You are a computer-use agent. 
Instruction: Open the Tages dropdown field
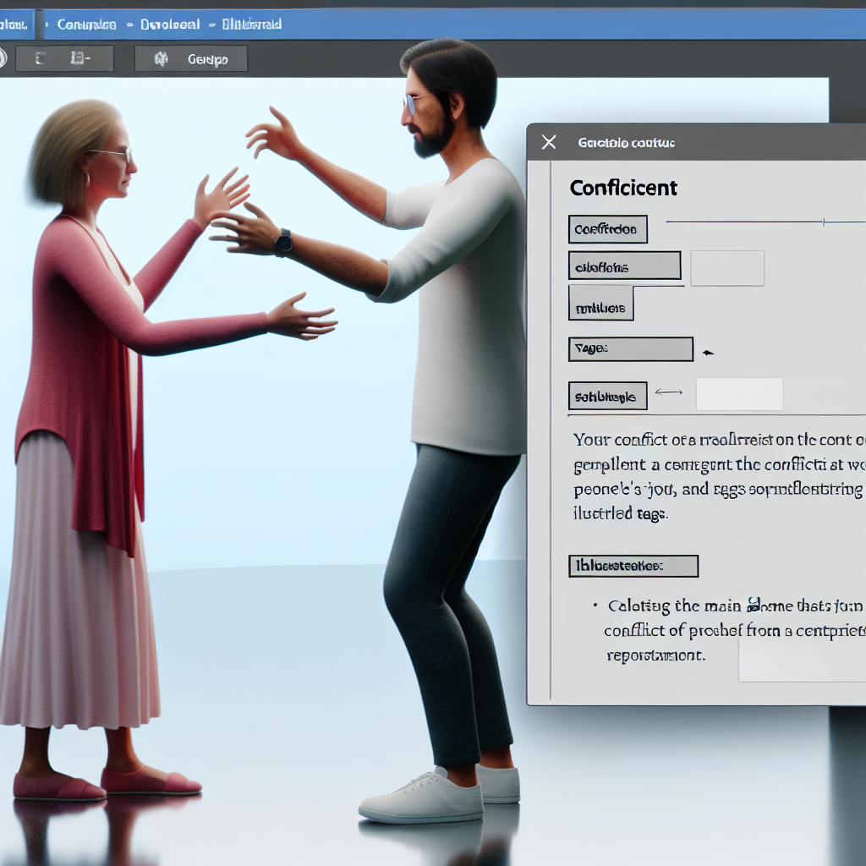click(x=630, y=348)
